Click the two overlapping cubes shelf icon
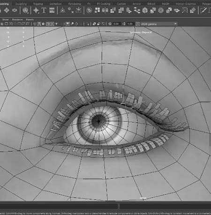The height and width of the screenshot is (215, 211). tap(169, 10)
